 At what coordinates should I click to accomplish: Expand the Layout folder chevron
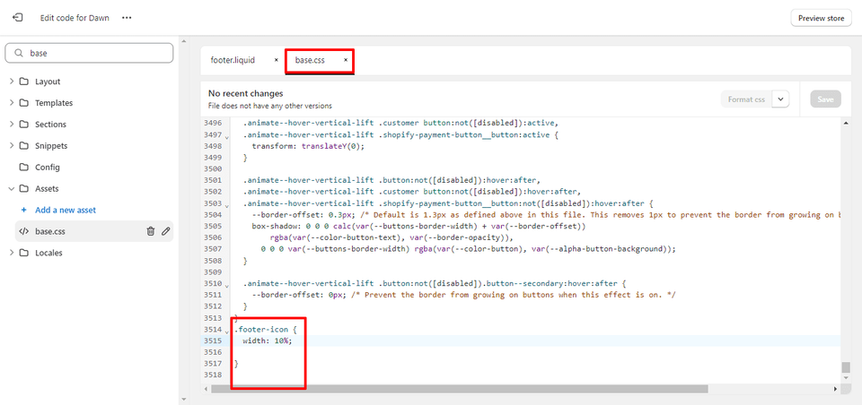click(x=12, y=82)
